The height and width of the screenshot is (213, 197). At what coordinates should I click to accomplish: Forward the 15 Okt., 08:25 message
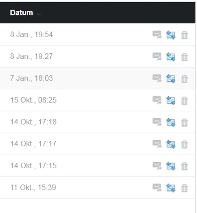[x=157, y=100]
